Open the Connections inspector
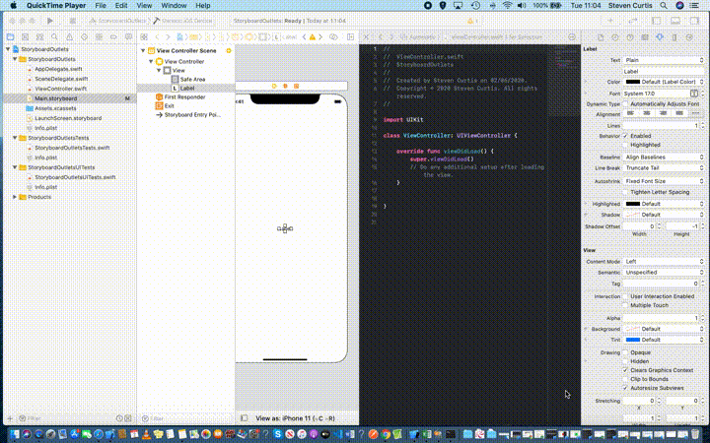710x443 pixels. [x=689, y=37]
